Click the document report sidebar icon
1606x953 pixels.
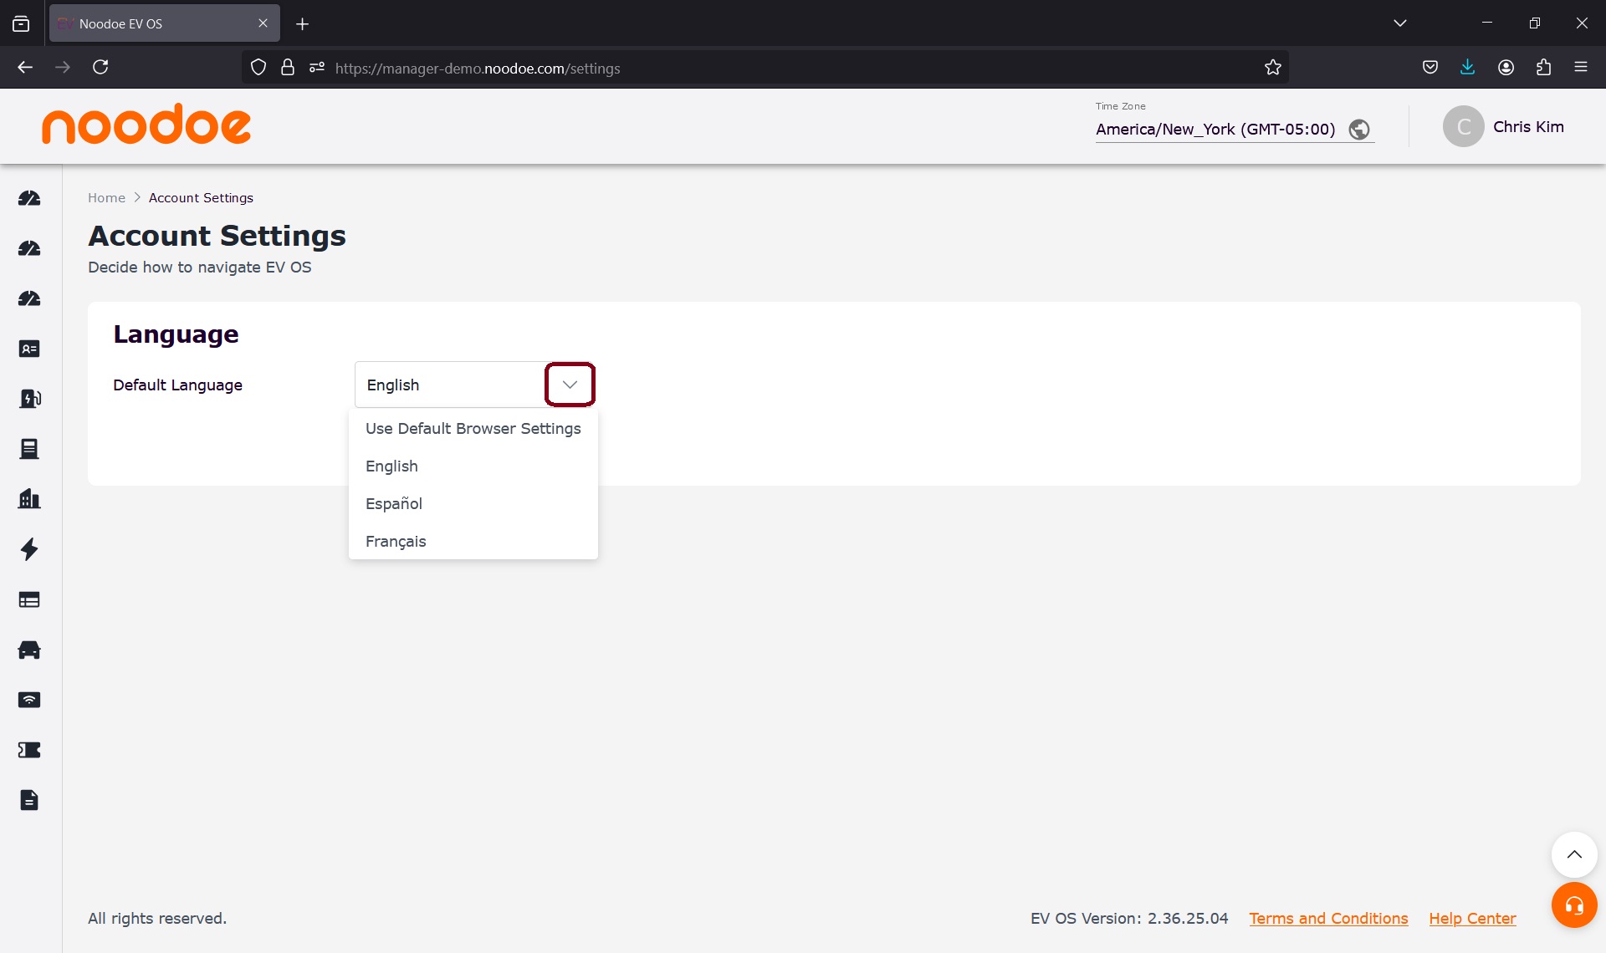tap(29, 800)
